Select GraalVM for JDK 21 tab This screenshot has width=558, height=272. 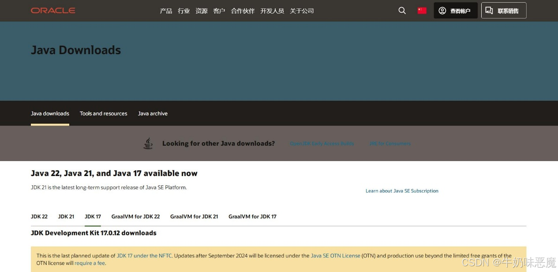tap(194, 217)
